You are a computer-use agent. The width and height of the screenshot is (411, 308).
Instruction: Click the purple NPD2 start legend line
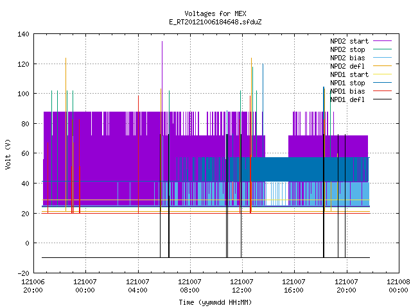pos(383,41)
